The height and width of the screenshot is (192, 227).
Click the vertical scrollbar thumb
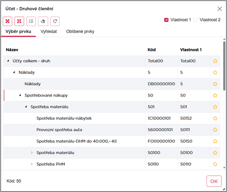pos(224,66)
